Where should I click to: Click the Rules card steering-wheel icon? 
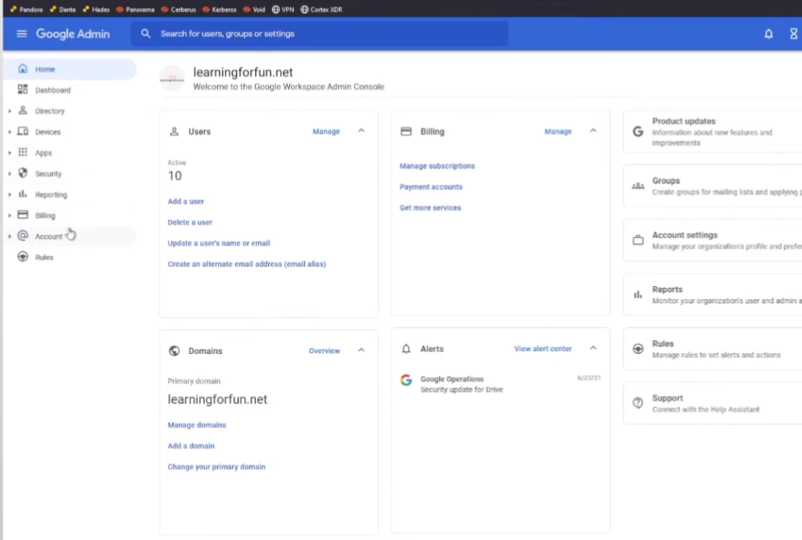point(638,349)
